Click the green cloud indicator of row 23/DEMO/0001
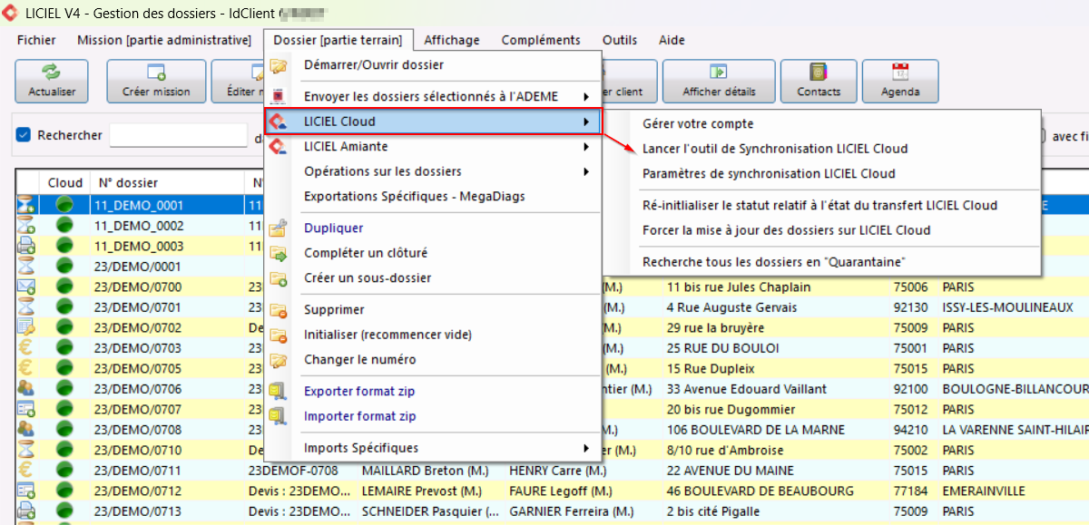 tap(64, 267)
